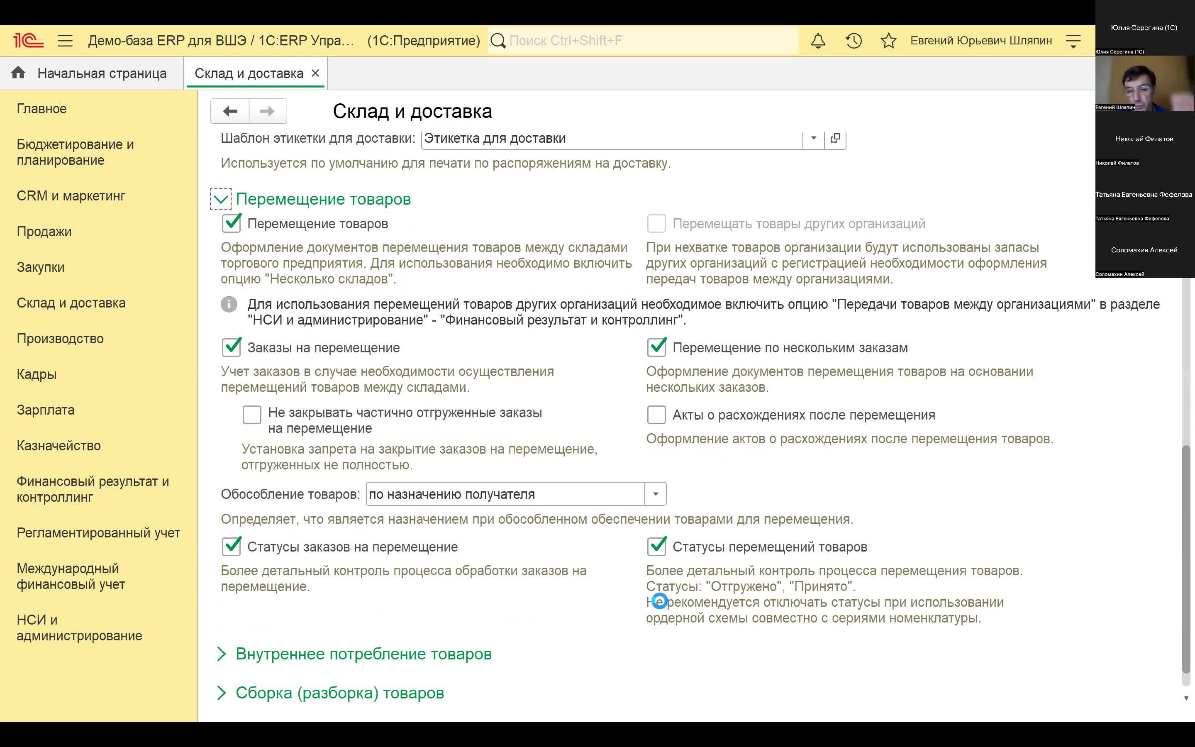Close the Склад и доставка tab

coord(315,73)
